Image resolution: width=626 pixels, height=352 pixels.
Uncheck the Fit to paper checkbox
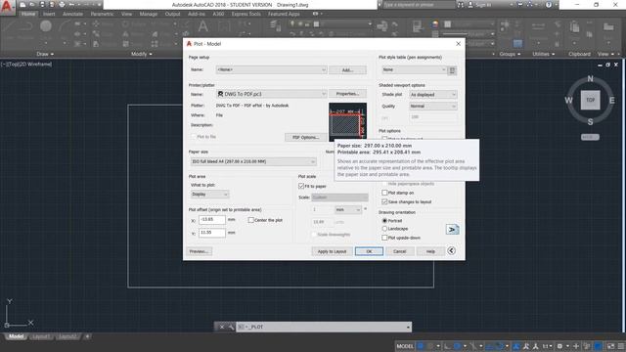[x=301, y=186]
